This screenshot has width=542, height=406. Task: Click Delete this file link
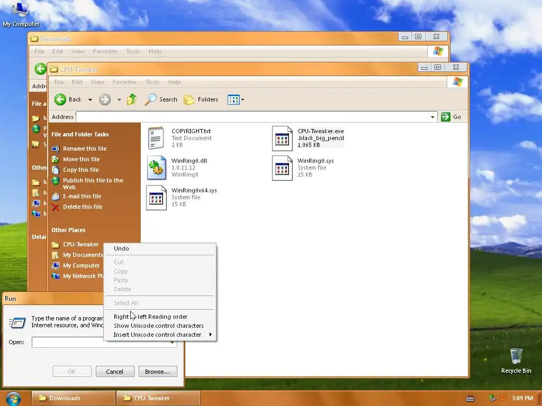(83, 207)
